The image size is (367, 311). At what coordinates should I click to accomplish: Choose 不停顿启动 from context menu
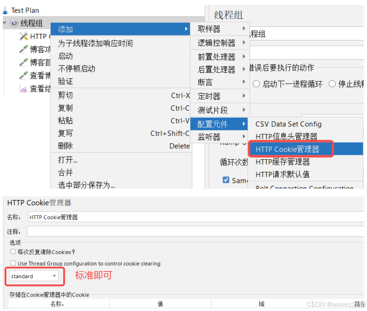120,68
